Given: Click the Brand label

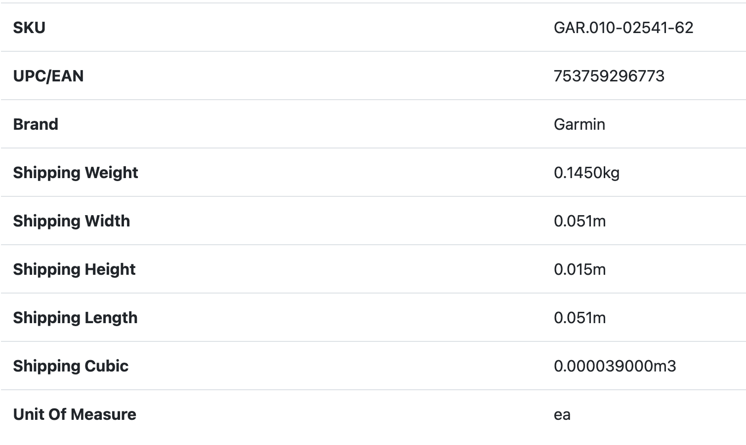Looking at the screenshot, I should click(x=36, y=124).
